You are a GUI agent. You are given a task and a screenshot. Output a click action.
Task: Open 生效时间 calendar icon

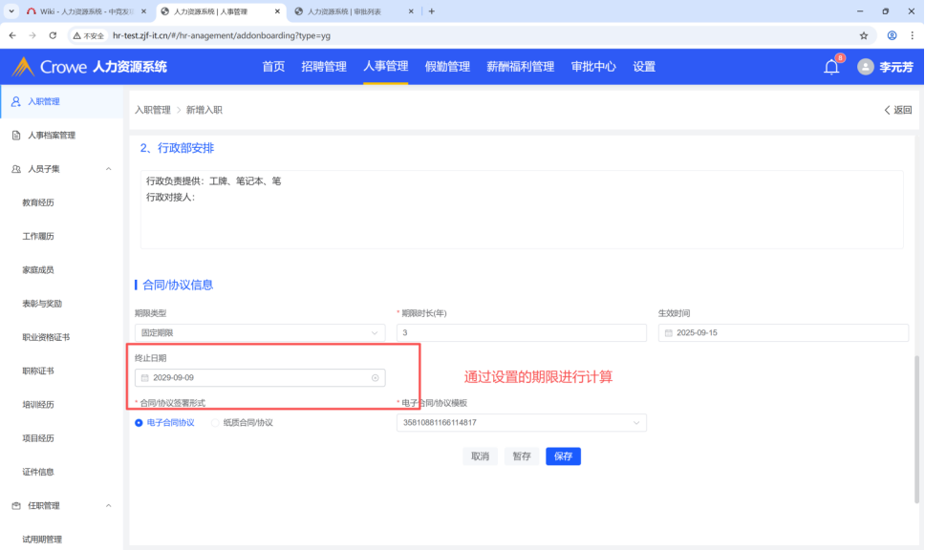[x=668, y=333]
